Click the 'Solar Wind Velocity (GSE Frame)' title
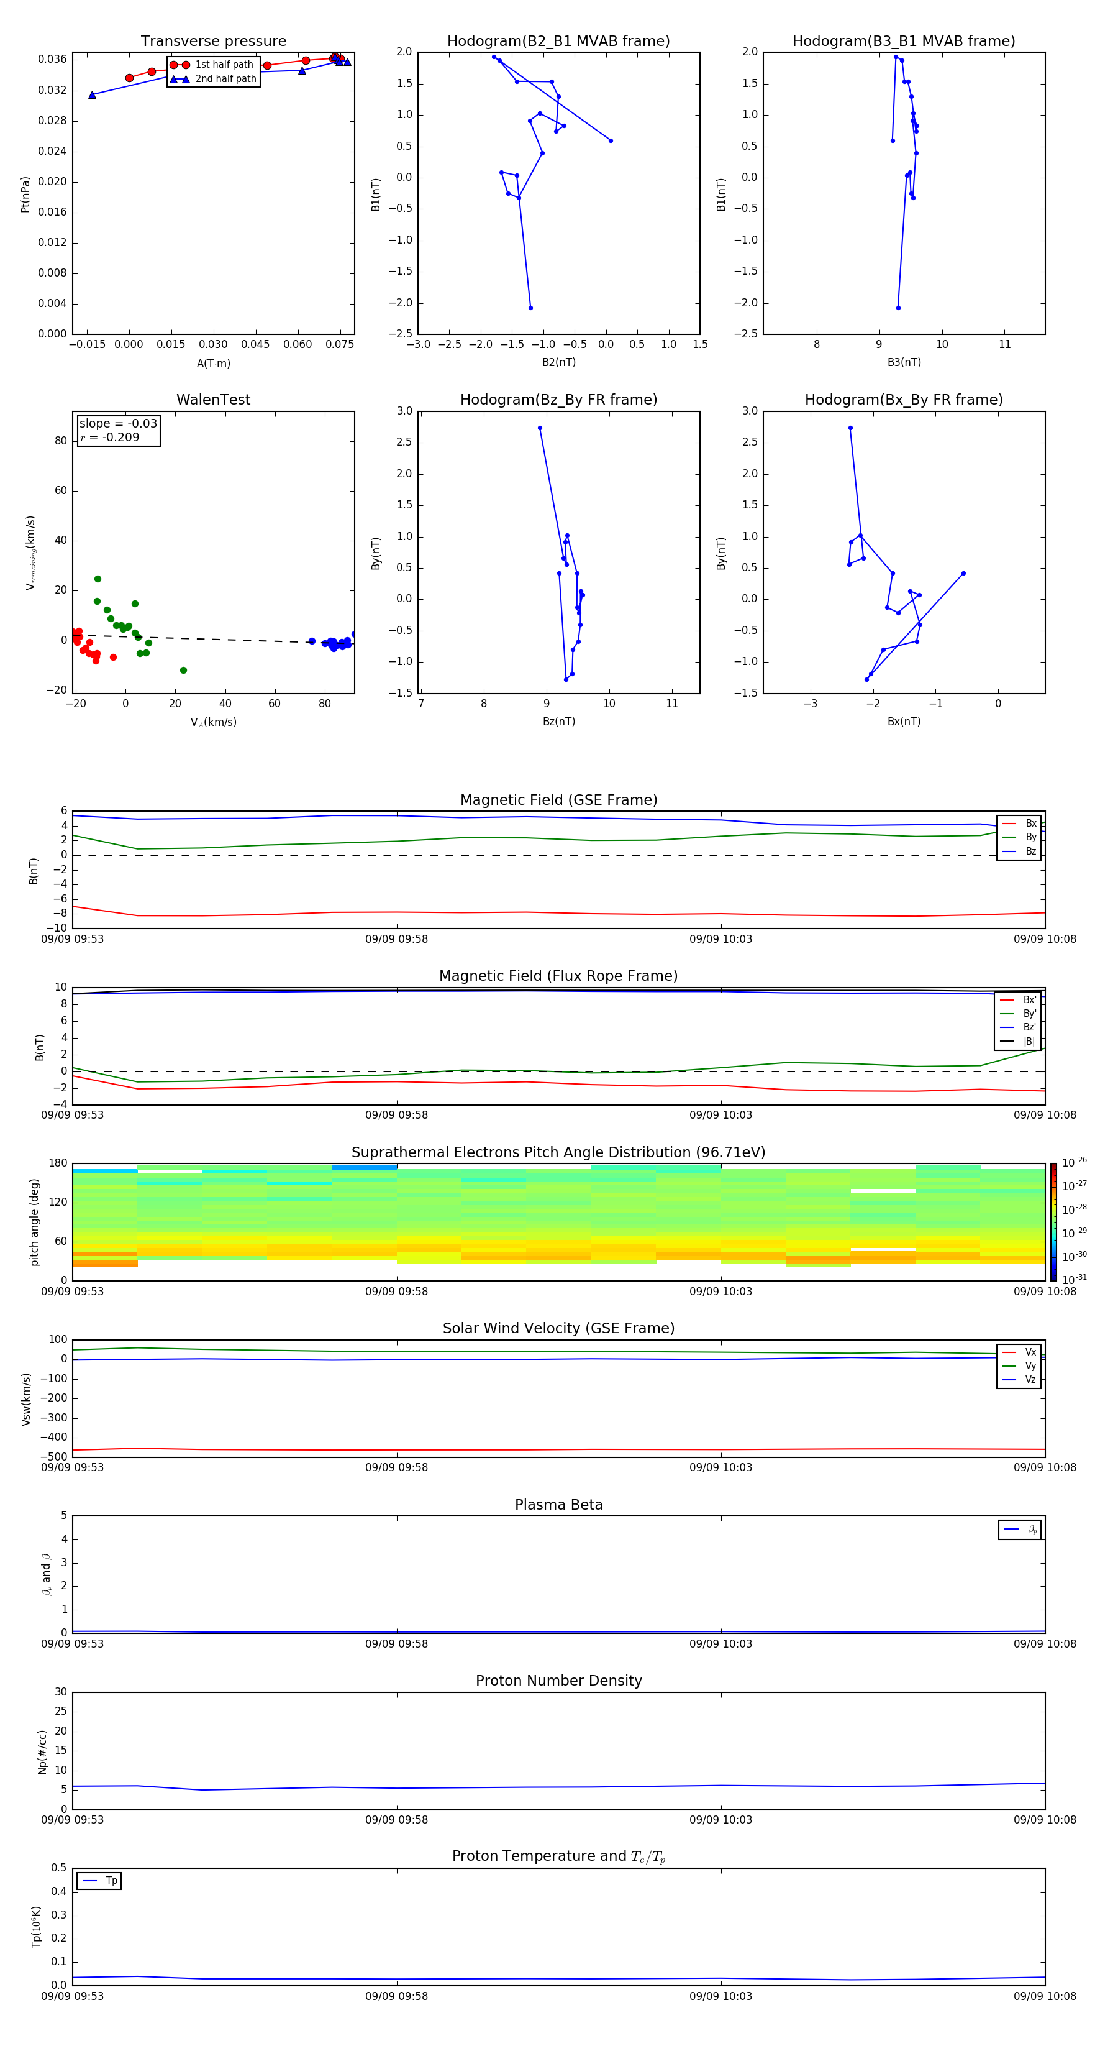Viewport: 1118px width, 2051px height. point(558,1328)
